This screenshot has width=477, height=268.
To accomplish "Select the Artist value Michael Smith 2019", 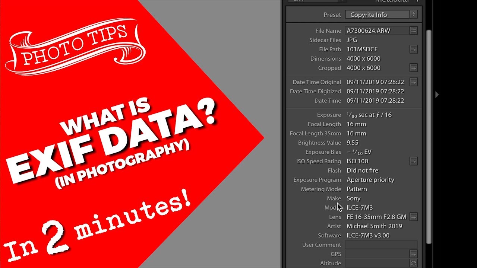I will click(374, 226).
